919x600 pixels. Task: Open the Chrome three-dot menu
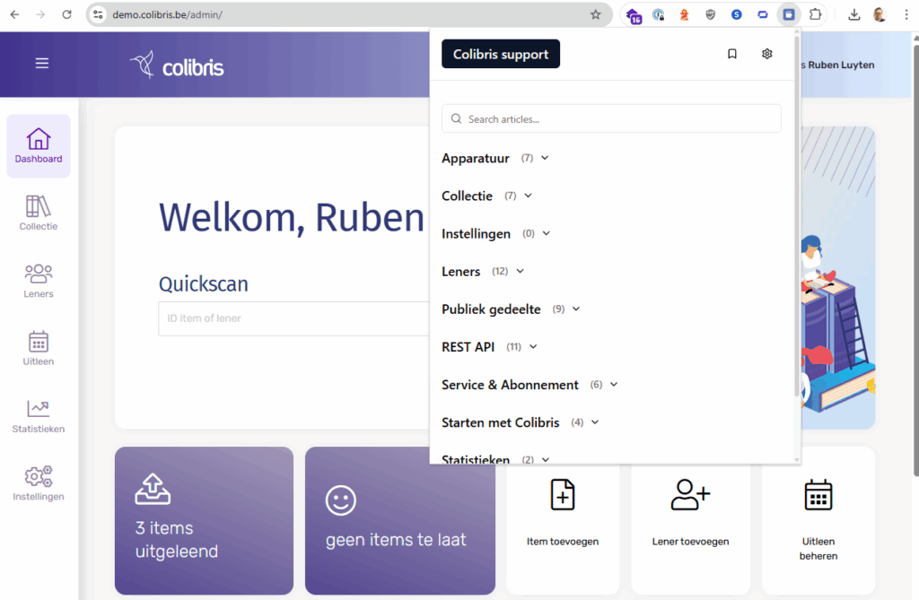(x=906, y=14)
